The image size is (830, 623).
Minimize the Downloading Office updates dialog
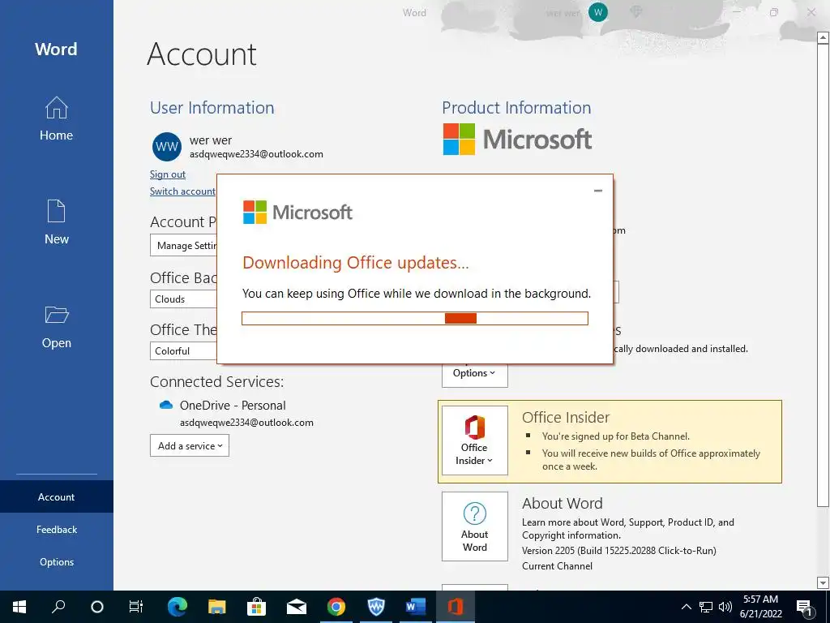(598, 191)
